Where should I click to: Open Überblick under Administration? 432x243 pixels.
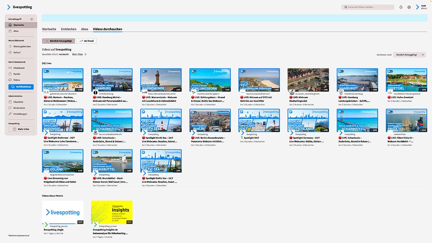coord(18,102)
